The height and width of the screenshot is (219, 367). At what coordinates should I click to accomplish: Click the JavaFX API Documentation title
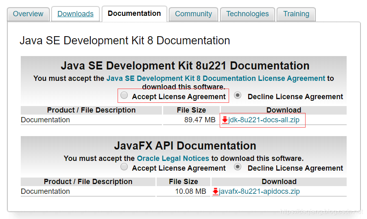pos(185,146)
